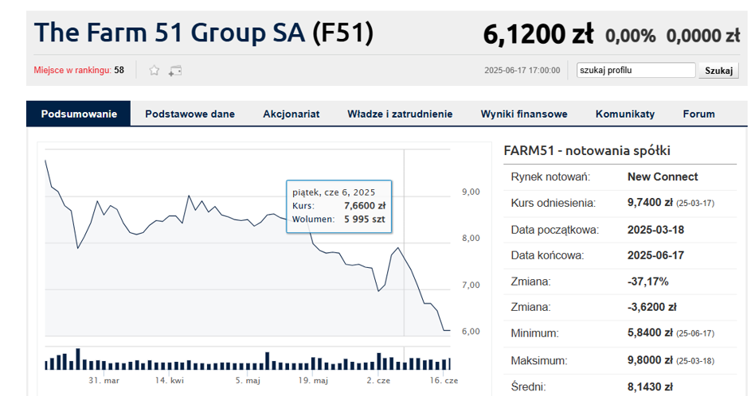755x396 pixels.
Task: Click the 6,00 price axis label
Action: (471, 331)
